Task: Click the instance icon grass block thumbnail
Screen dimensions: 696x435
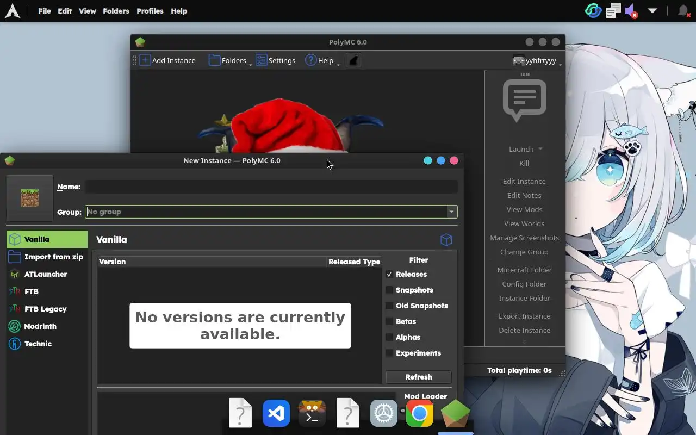Action: 30,198
